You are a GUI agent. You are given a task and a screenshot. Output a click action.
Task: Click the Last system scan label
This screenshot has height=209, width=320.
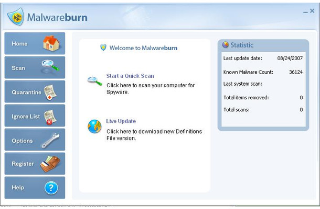(243, 84)
